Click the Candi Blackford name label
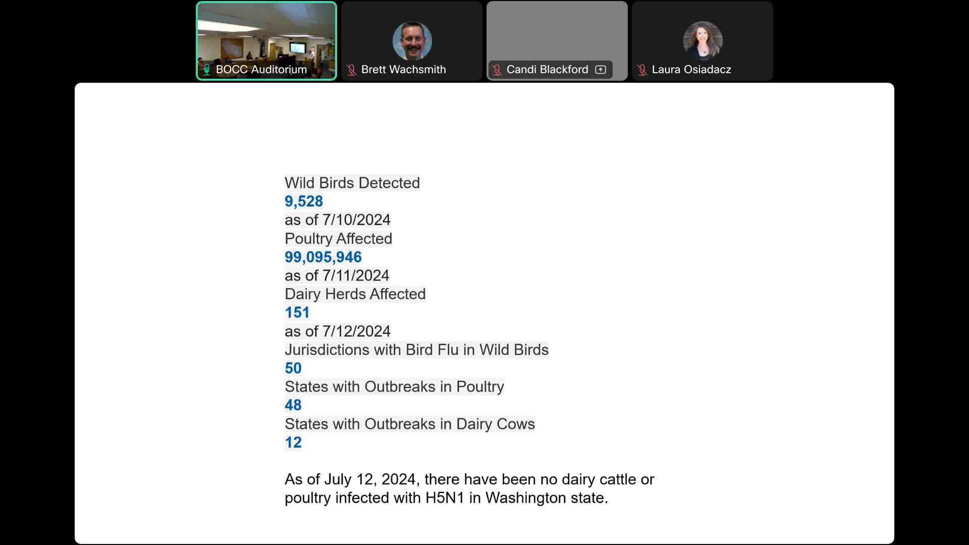The image size is (969, 545). [x=548, y=70]
